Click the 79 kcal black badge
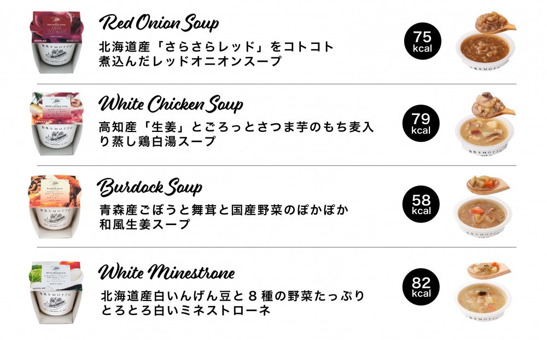Screen dimensions: 547x340 click(x=421, y=123)
